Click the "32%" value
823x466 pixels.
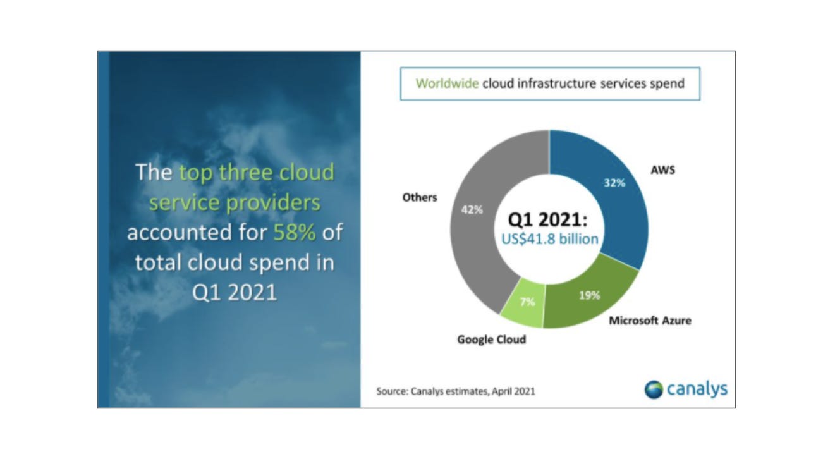pos(614,183)
